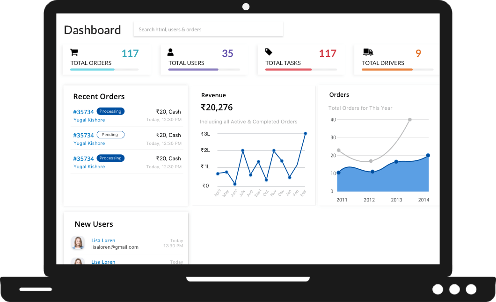
Task: Toggle the Processing status badge on first order
Action: pyautogui.click(x=110, y=111)
